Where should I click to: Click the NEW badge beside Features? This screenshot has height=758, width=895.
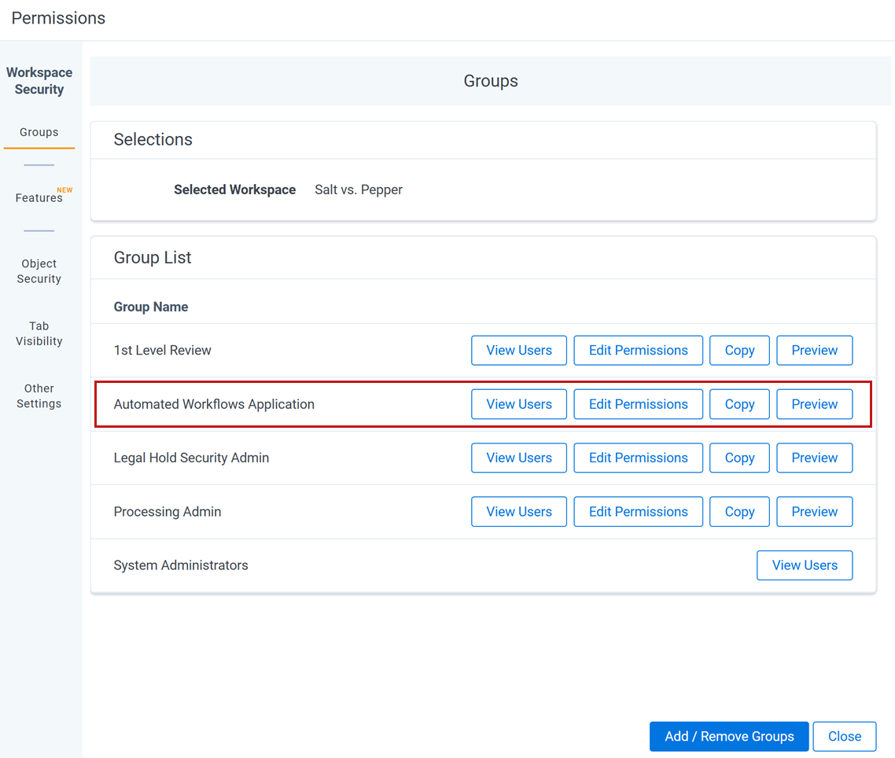pos(64,190)
